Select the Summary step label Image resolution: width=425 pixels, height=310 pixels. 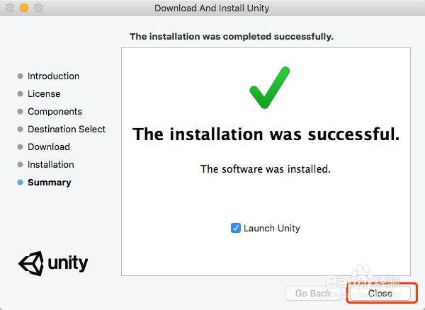click(50, 183)
